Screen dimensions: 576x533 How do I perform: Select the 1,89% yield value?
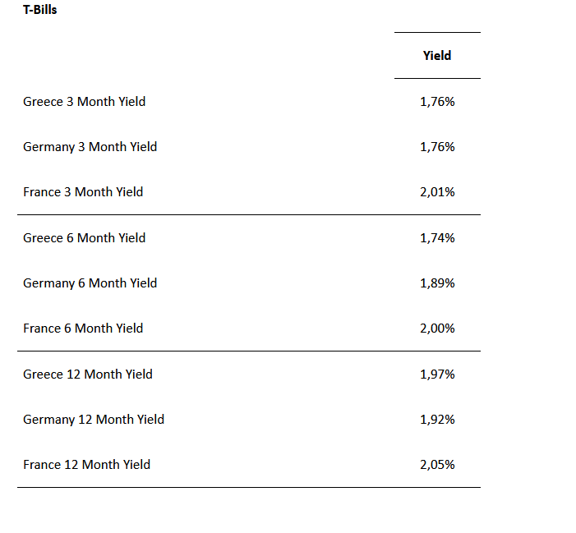coord(437,283)
